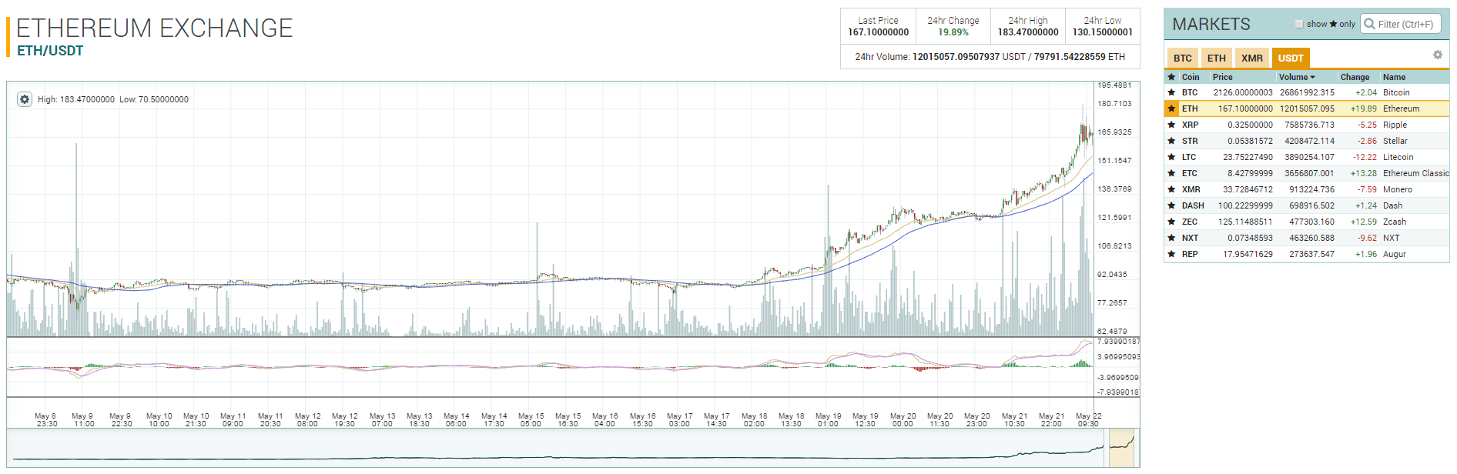Viewport: 1457px width, 474px height.
Task: Select NXT price 0.07348593
Action: tap(1250, 238)
